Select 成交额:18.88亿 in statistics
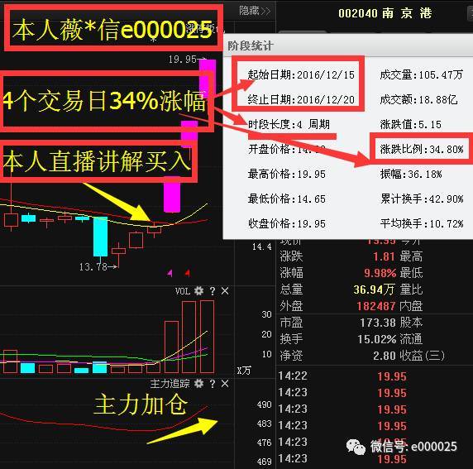Image resolution: width=473 pixels, height=469 pixels. point(418,99)
